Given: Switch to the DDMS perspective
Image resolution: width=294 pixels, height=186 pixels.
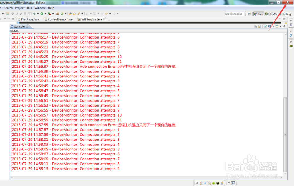Looking at the screenshot, I should coord(271,14).
